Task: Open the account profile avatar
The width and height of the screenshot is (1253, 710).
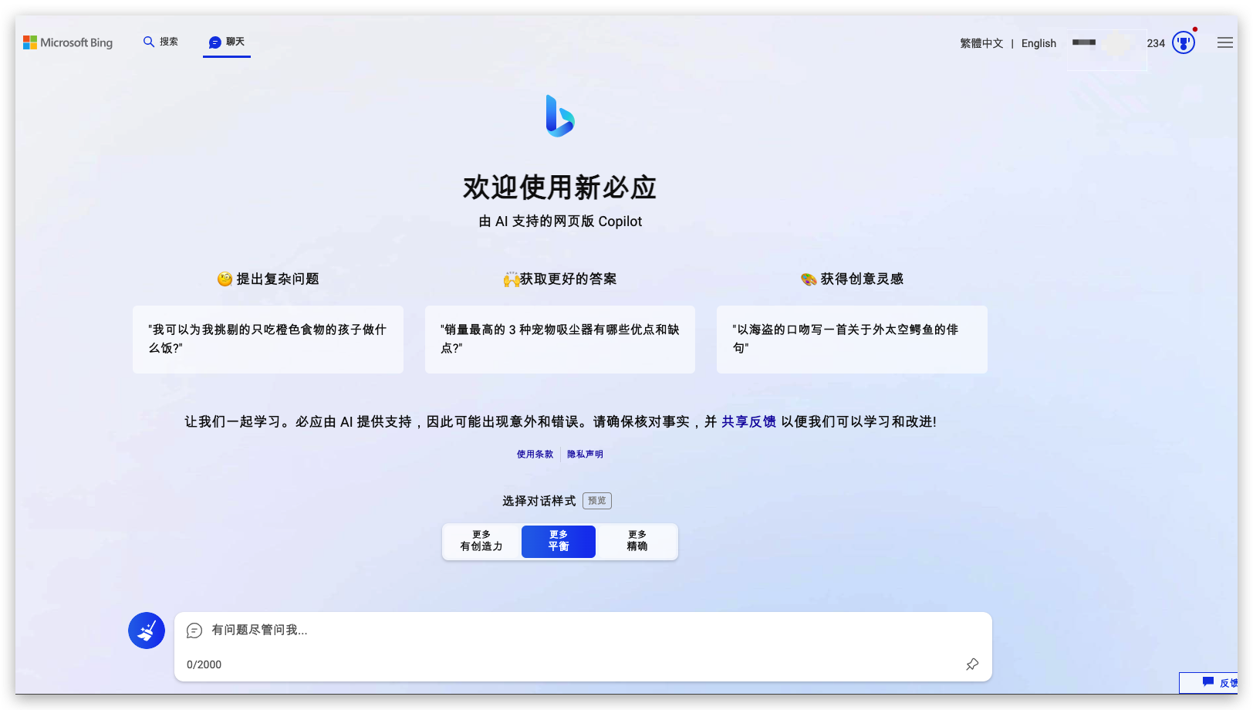Action: 1116,43
